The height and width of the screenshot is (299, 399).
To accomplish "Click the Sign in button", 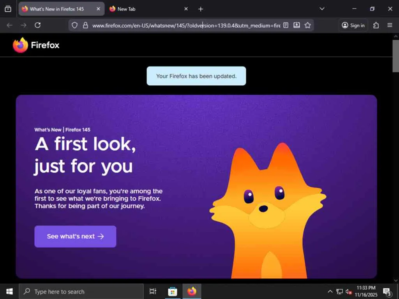I will [353, 25].
